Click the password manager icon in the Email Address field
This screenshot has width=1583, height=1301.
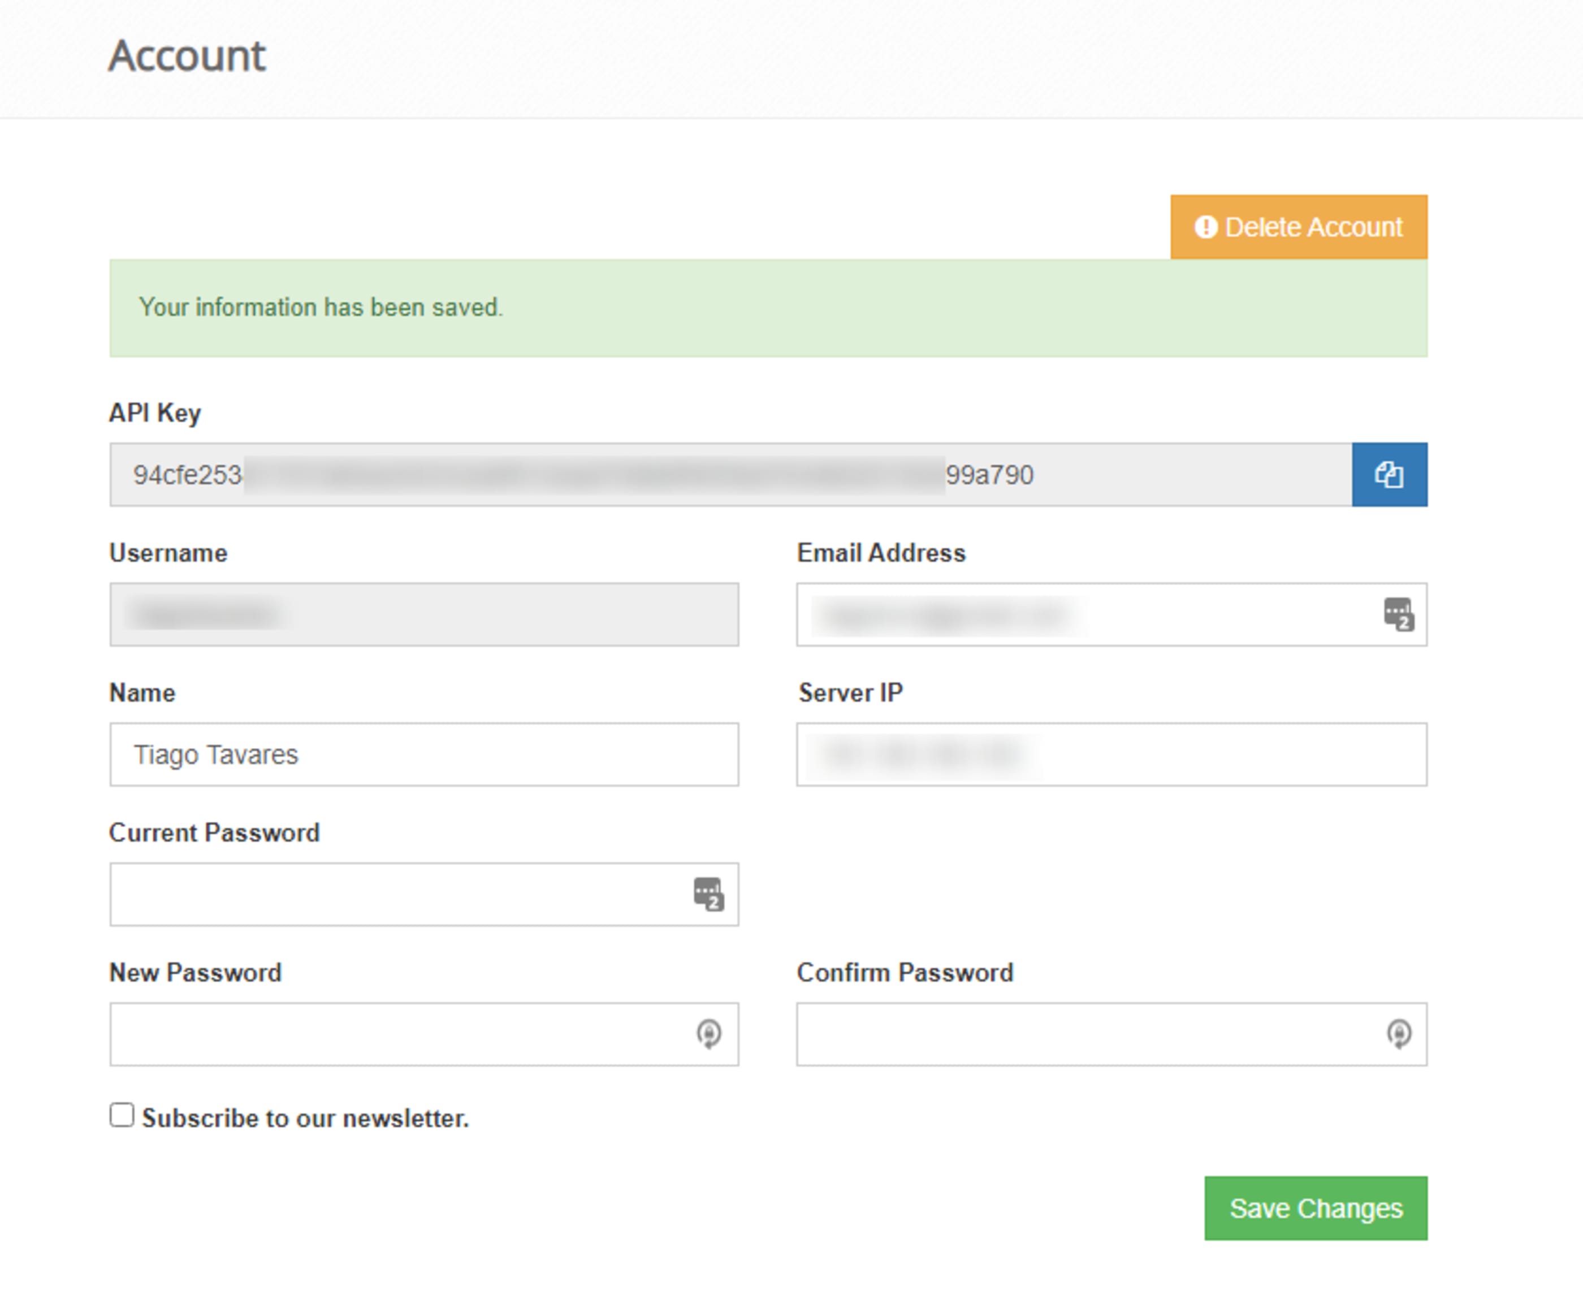coord(1399,614)
